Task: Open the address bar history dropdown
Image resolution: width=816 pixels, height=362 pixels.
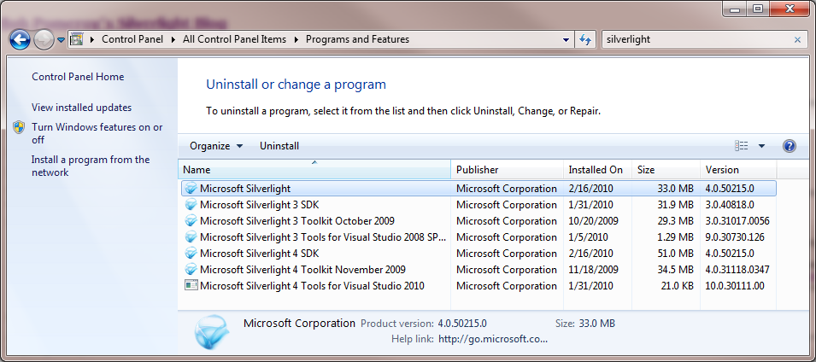Action: [x=567, y=40]
